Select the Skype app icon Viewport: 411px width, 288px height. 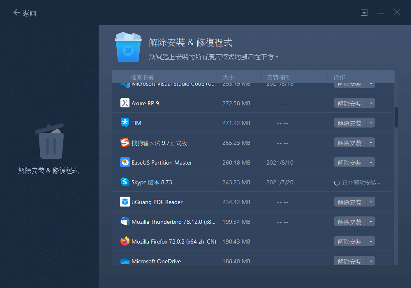click(x=125, y=182)
